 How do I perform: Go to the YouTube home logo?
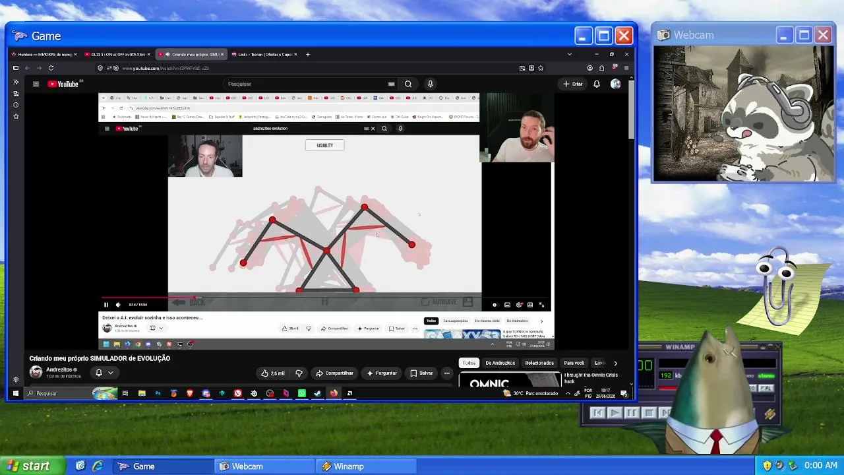(63, 84)
